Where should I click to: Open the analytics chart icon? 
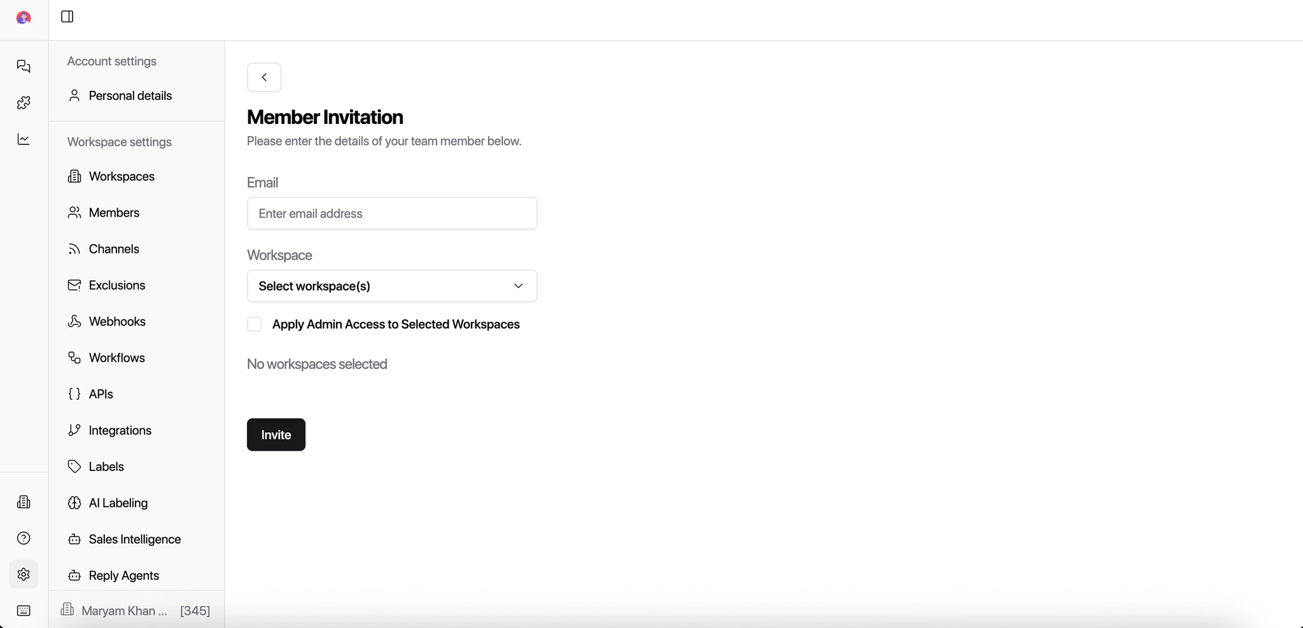(24, 139)
